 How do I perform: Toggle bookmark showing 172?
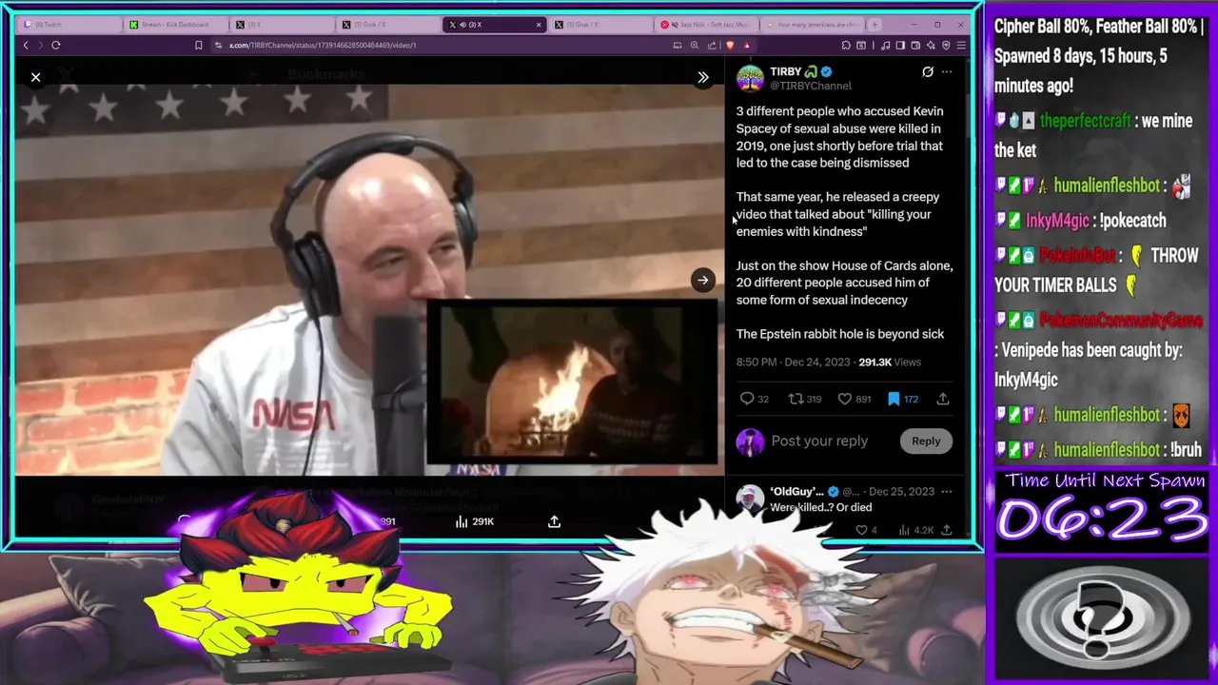coord(902,399)
